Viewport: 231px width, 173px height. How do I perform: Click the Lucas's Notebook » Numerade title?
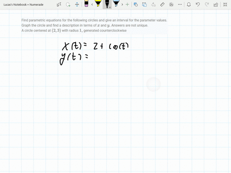tap(24, 5)
